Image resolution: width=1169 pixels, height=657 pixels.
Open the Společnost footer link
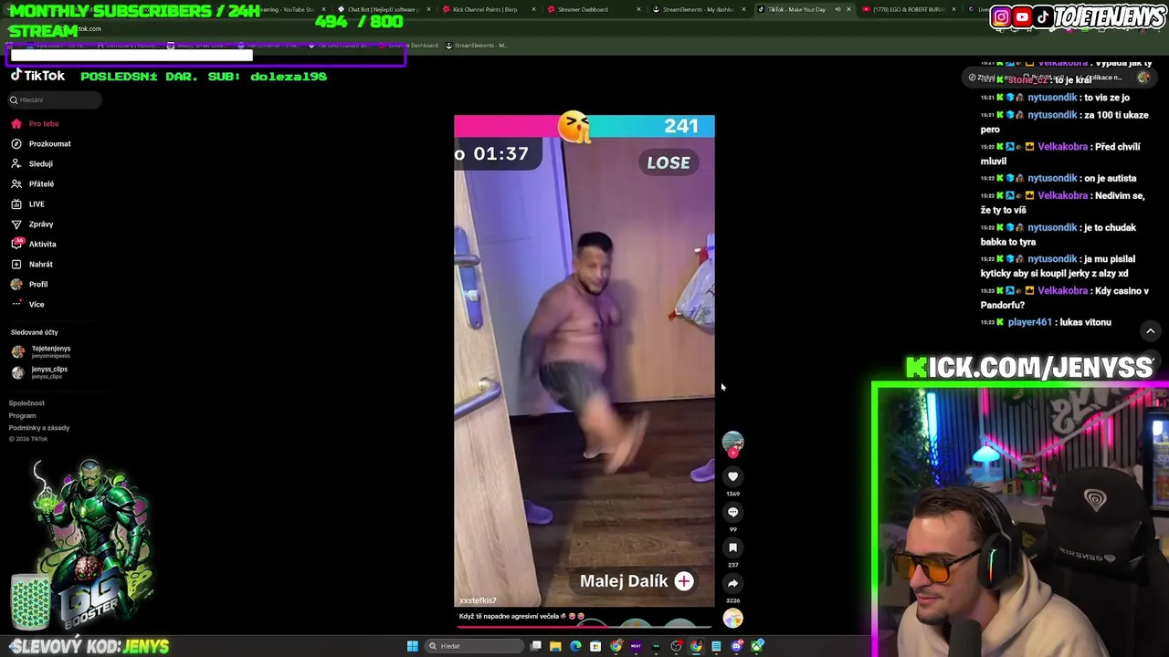pyautogui.click(x=26, y=403)
